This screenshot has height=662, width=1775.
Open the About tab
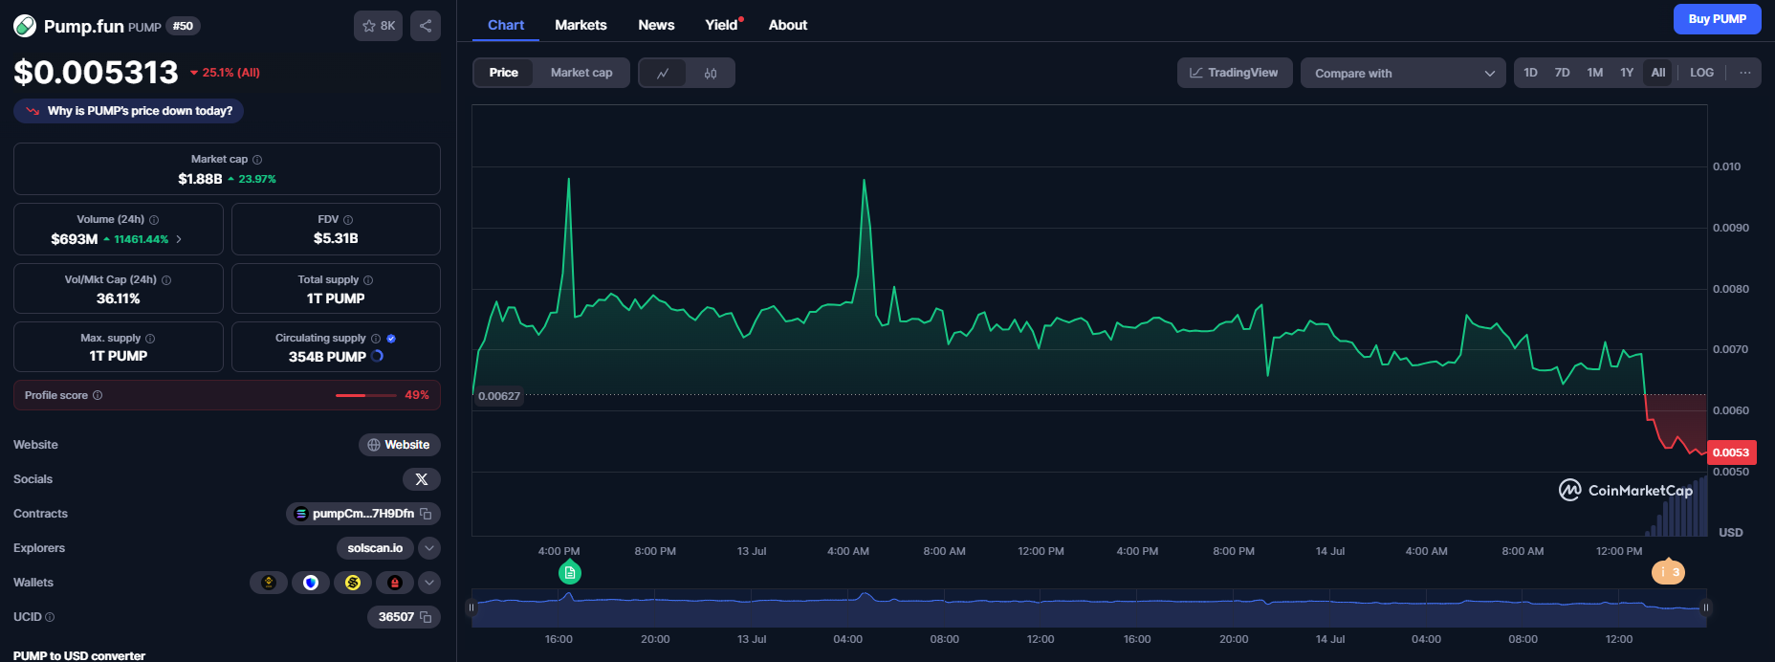[x=788, y=25]
